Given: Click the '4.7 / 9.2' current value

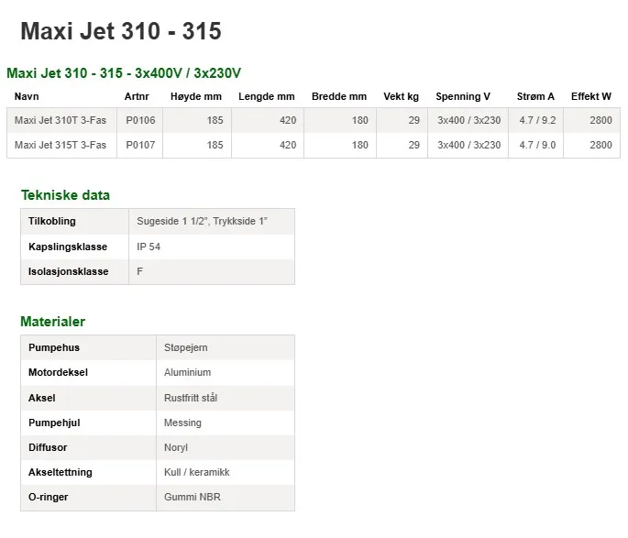Looking at the screenshot, I should tap(537, 120).
